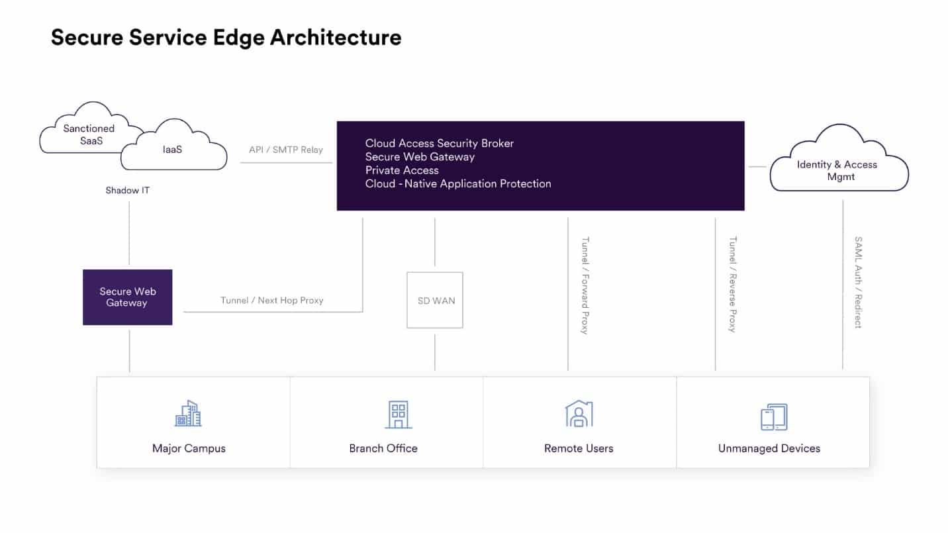948x533 pixels.
Task: Select Cloud-Native Application Protection line
Action: (x=457, y=184)
